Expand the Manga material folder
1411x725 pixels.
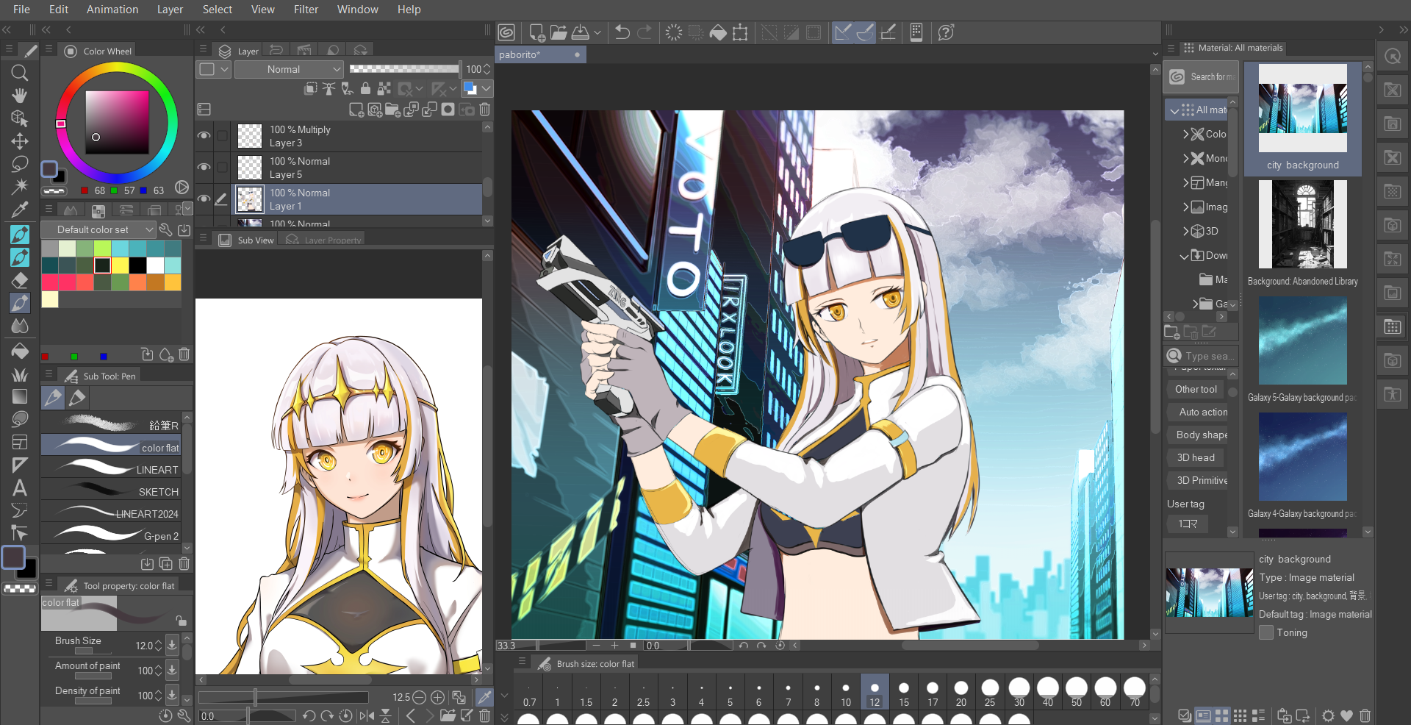point(1185,182)
